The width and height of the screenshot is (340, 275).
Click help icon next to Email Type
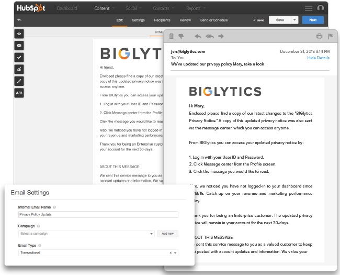point(40,246)
